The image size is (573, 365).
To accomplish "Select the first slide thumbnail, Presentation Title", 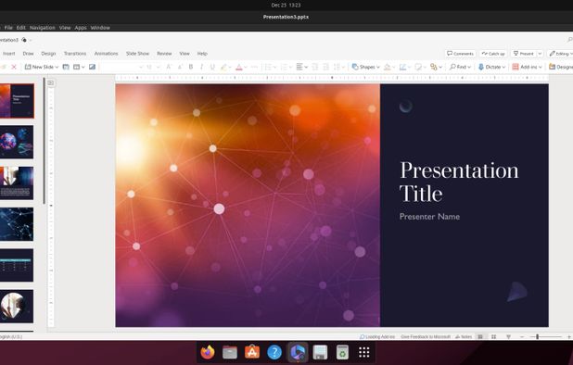I will tap(17, 101).
